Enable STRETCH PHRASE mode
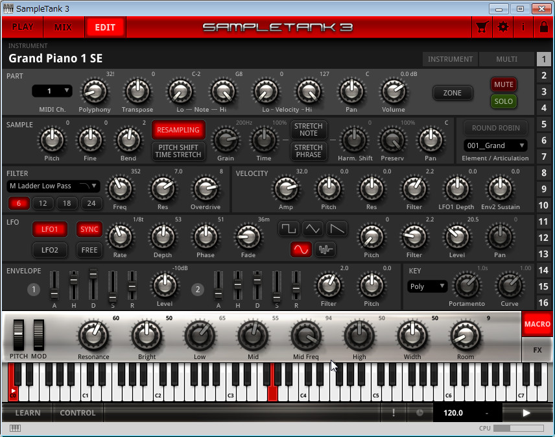This screenshot has height=437, width=555. coord(309,151)
